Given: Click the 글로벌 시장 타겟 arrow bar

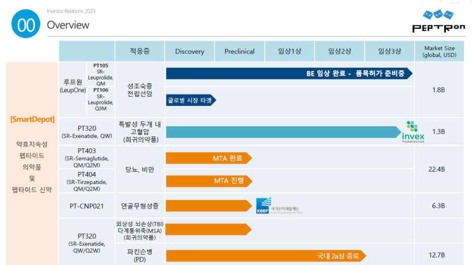Looking at the screenshot, I should click(191, 100).
